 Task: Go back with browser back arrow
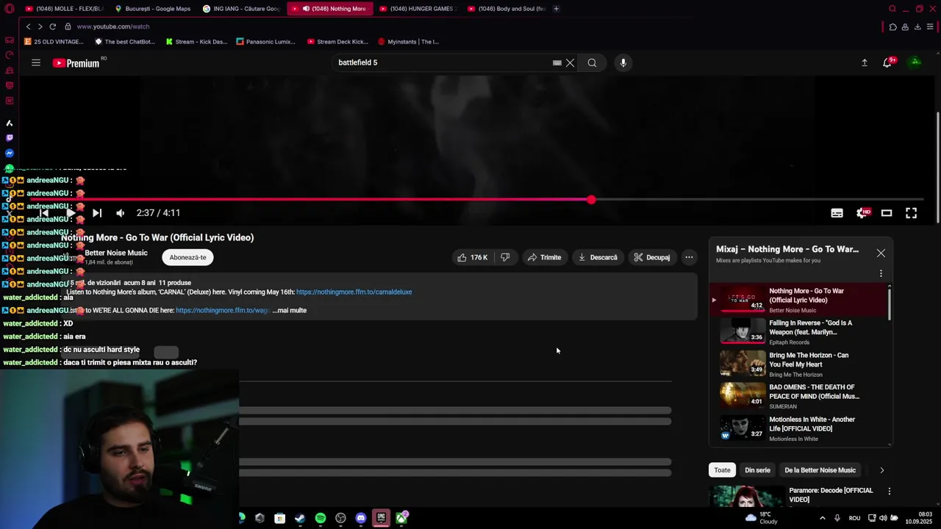[x=29, y=26]
